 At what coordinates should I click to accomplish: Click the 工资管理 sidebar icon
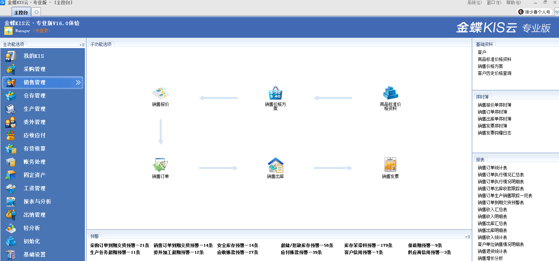point(11,188)
